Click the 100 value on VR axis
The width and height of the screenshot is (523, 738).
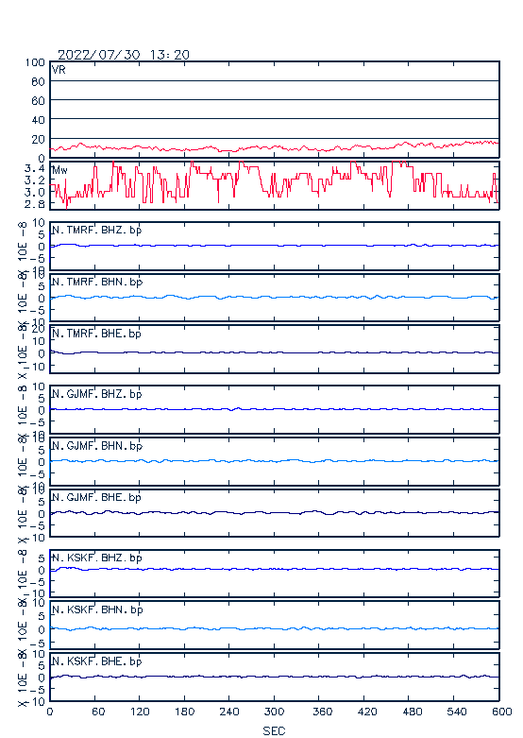click(x=35, y=62)
